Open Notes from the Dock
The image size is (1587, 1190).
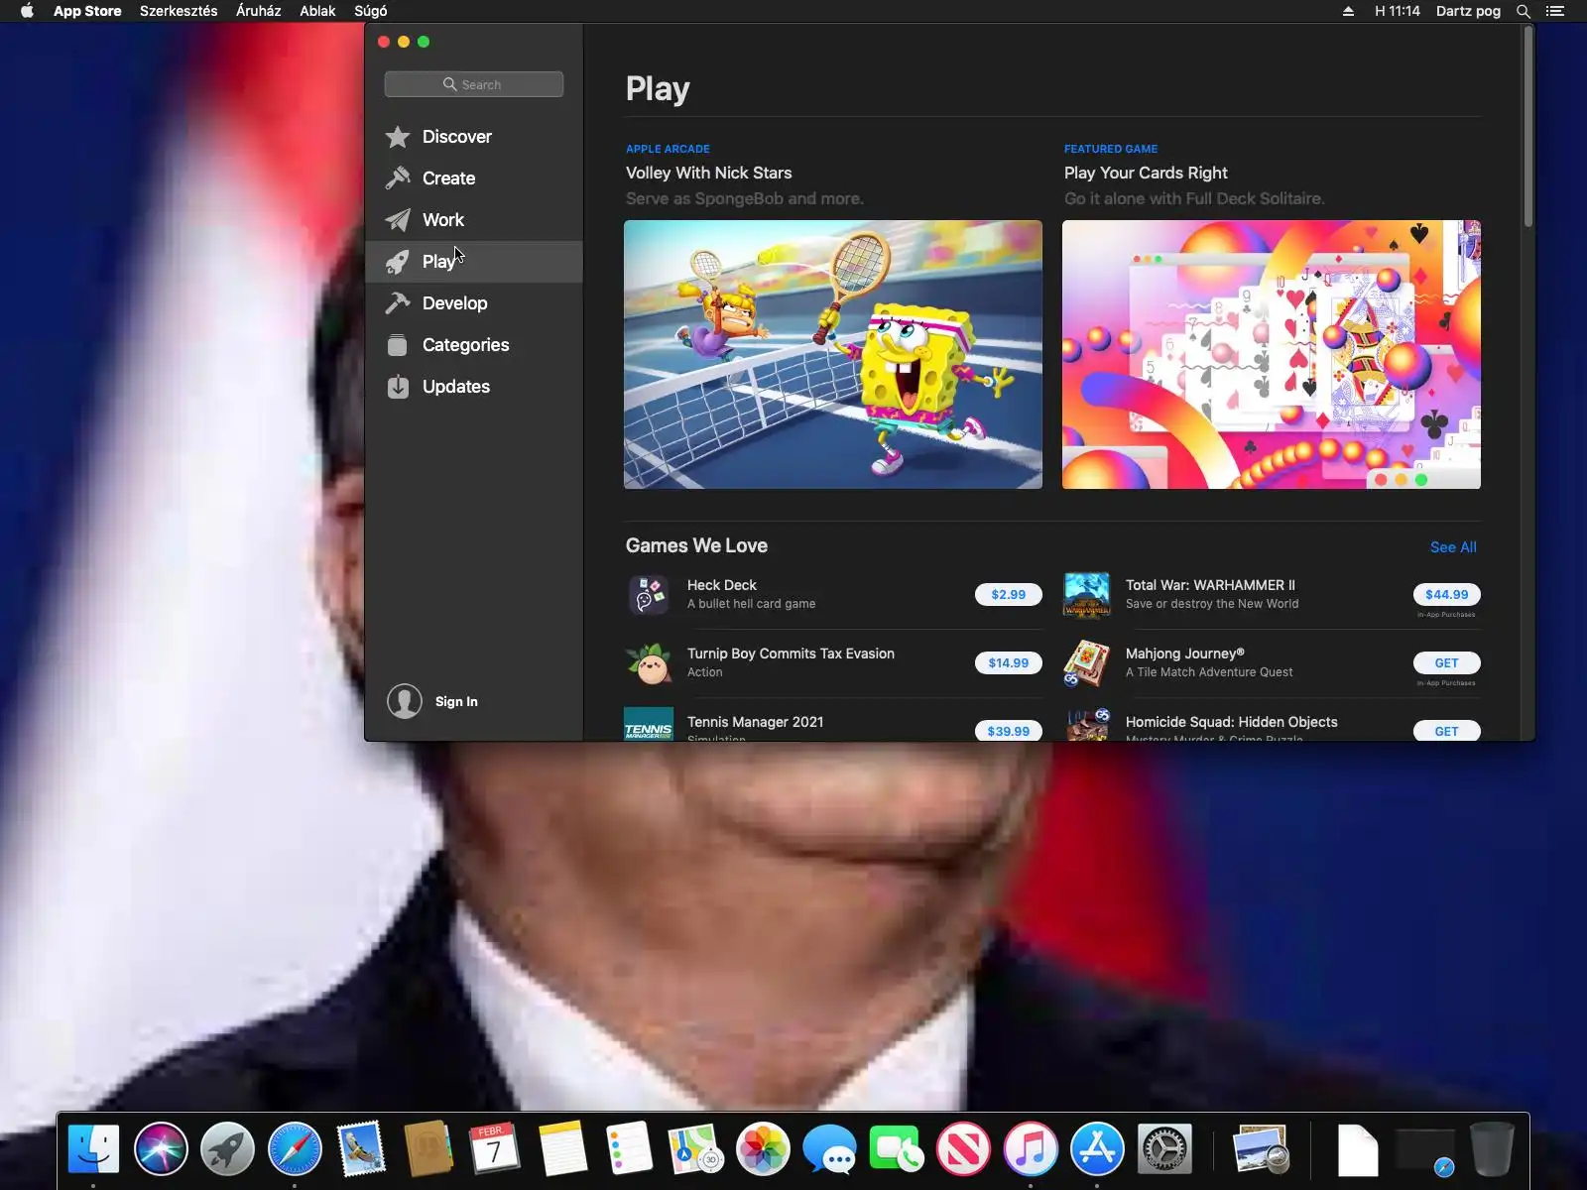pos(562,1149)
